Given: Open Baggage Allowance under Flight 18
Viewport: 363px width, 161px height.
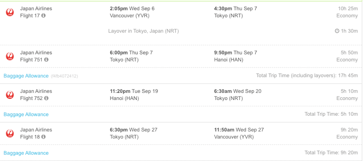Looking at the screenshot, I should click(26, 153).
